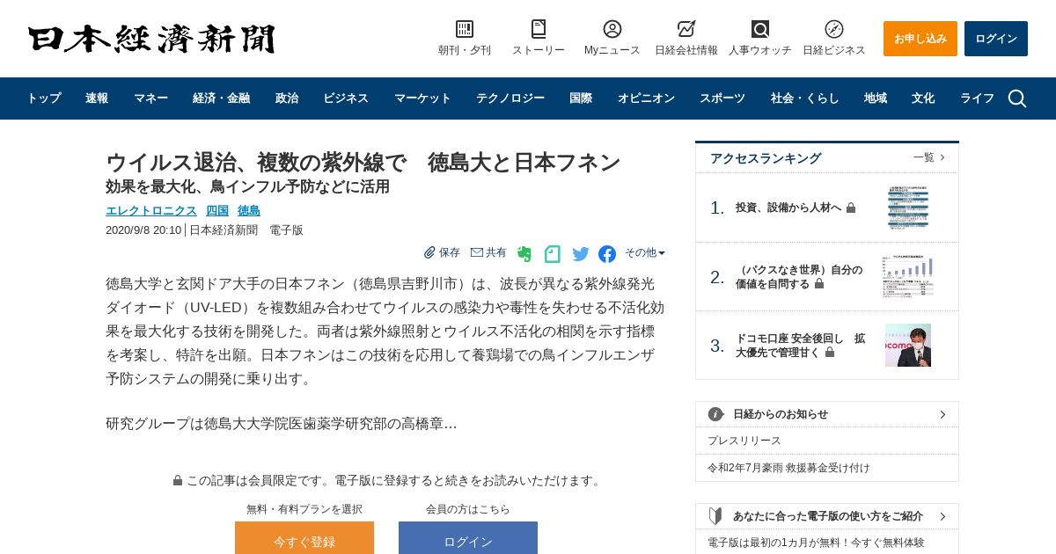The image size is (1056, 554).
Task: Share the article on Facebook
Action: pyautogui.click(x=607, y=254)
